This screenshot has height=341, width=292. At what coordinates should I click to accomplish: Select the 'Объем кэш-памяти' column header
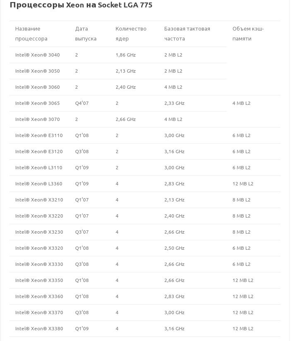248,34
